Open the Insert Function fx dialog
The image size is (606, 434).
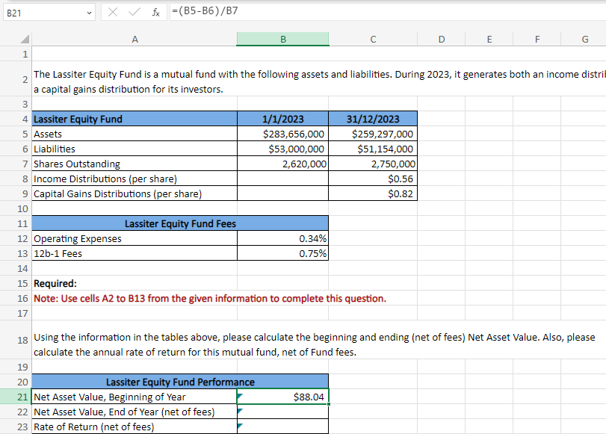click(x=155, y=11)
